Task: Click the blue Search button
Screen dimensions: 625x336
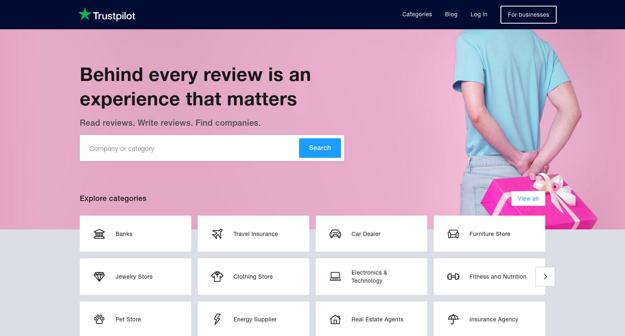Action: coord(320,148)
